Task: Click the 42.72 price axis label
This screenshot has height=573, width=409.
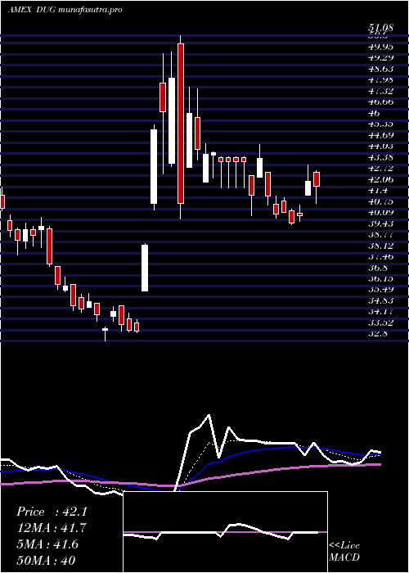Action: (382, 168)
